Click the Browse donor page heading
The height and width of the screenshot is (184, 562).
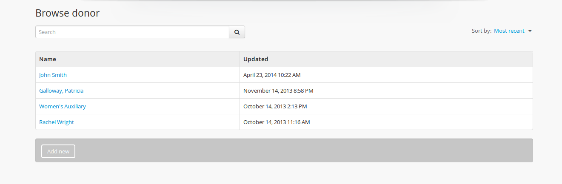pos(67,13)
